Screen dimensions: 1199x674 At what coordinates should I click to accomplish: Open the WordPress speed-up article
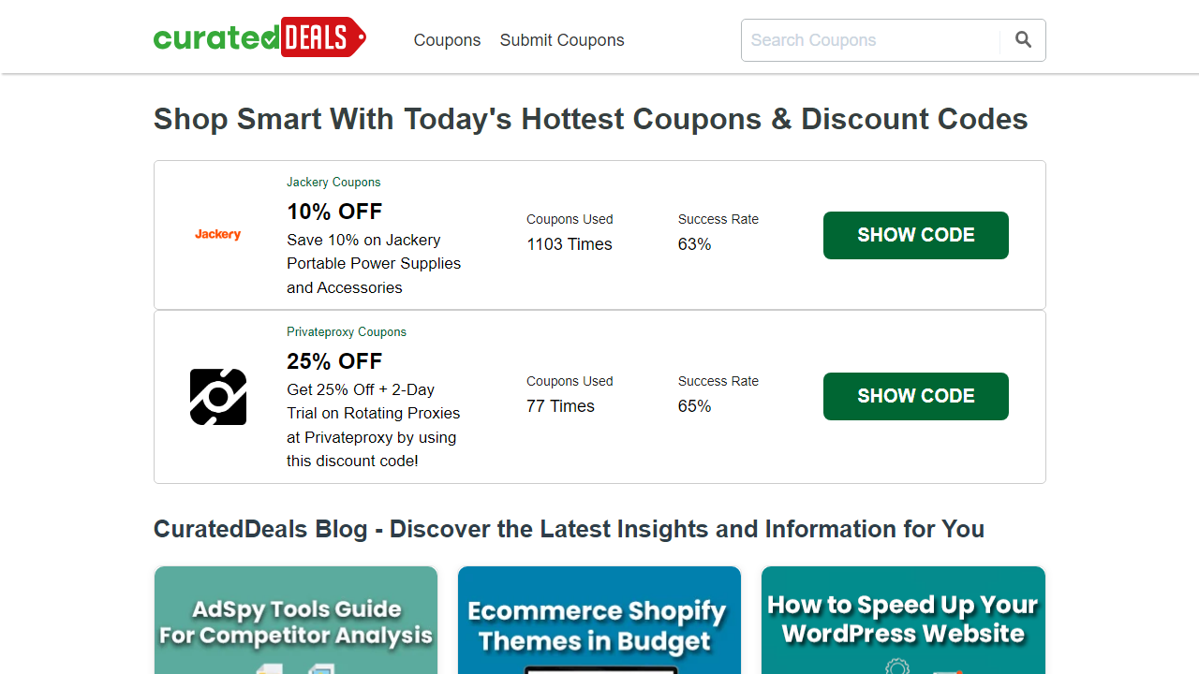[902, 620]
